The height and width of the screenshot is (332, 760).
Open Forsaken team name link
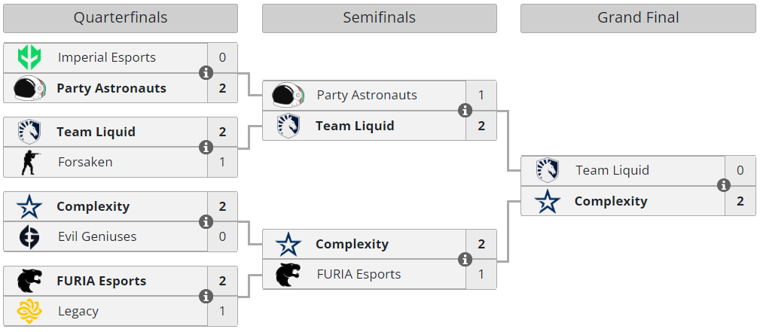85,162
